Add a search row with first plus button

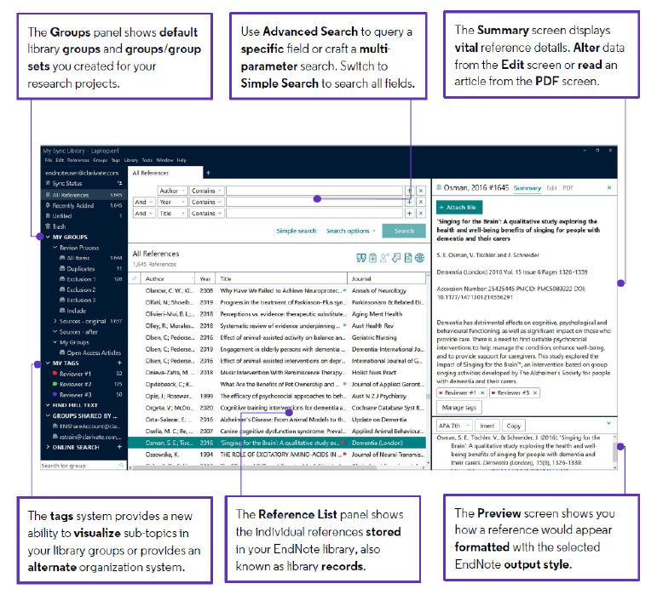pos(409,191)
